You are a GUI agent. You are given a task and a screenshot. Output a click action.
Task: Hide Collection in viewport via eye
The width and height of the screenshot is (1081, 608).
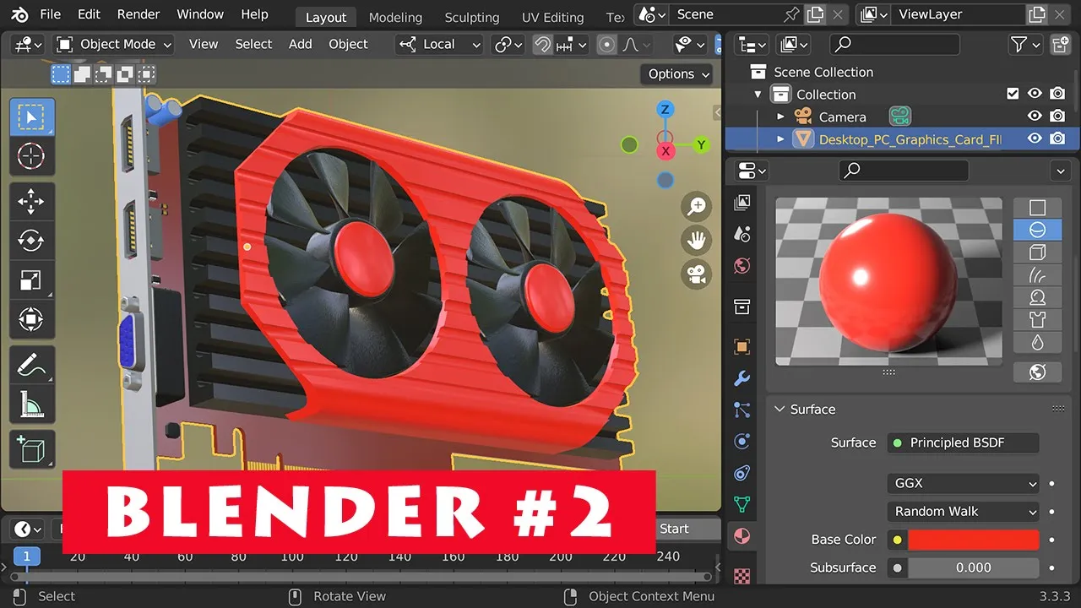[1035, 94]
